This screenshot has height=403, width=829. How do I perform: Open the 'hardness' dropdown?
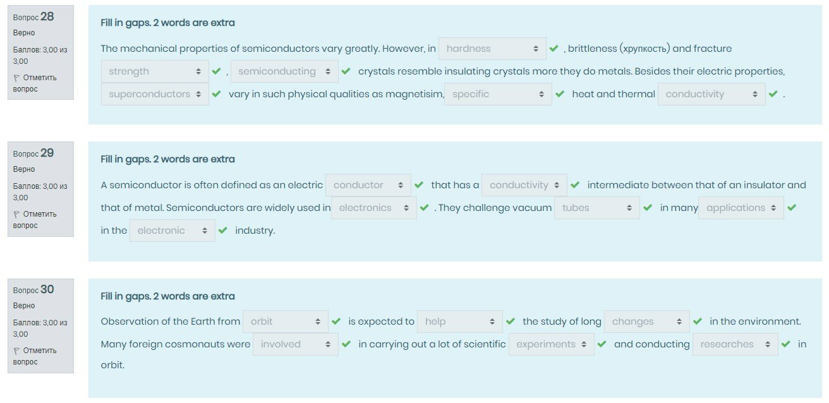tap(492, 49)
